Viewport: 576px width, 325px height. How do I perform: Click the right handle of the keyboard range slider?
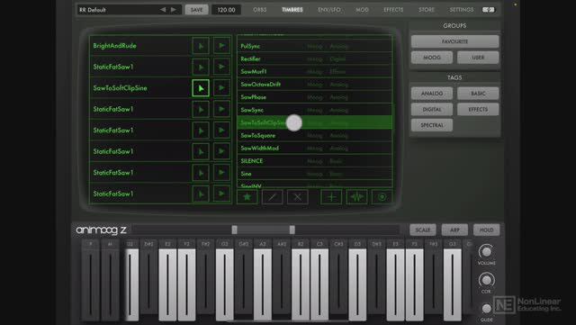(292, 230)
